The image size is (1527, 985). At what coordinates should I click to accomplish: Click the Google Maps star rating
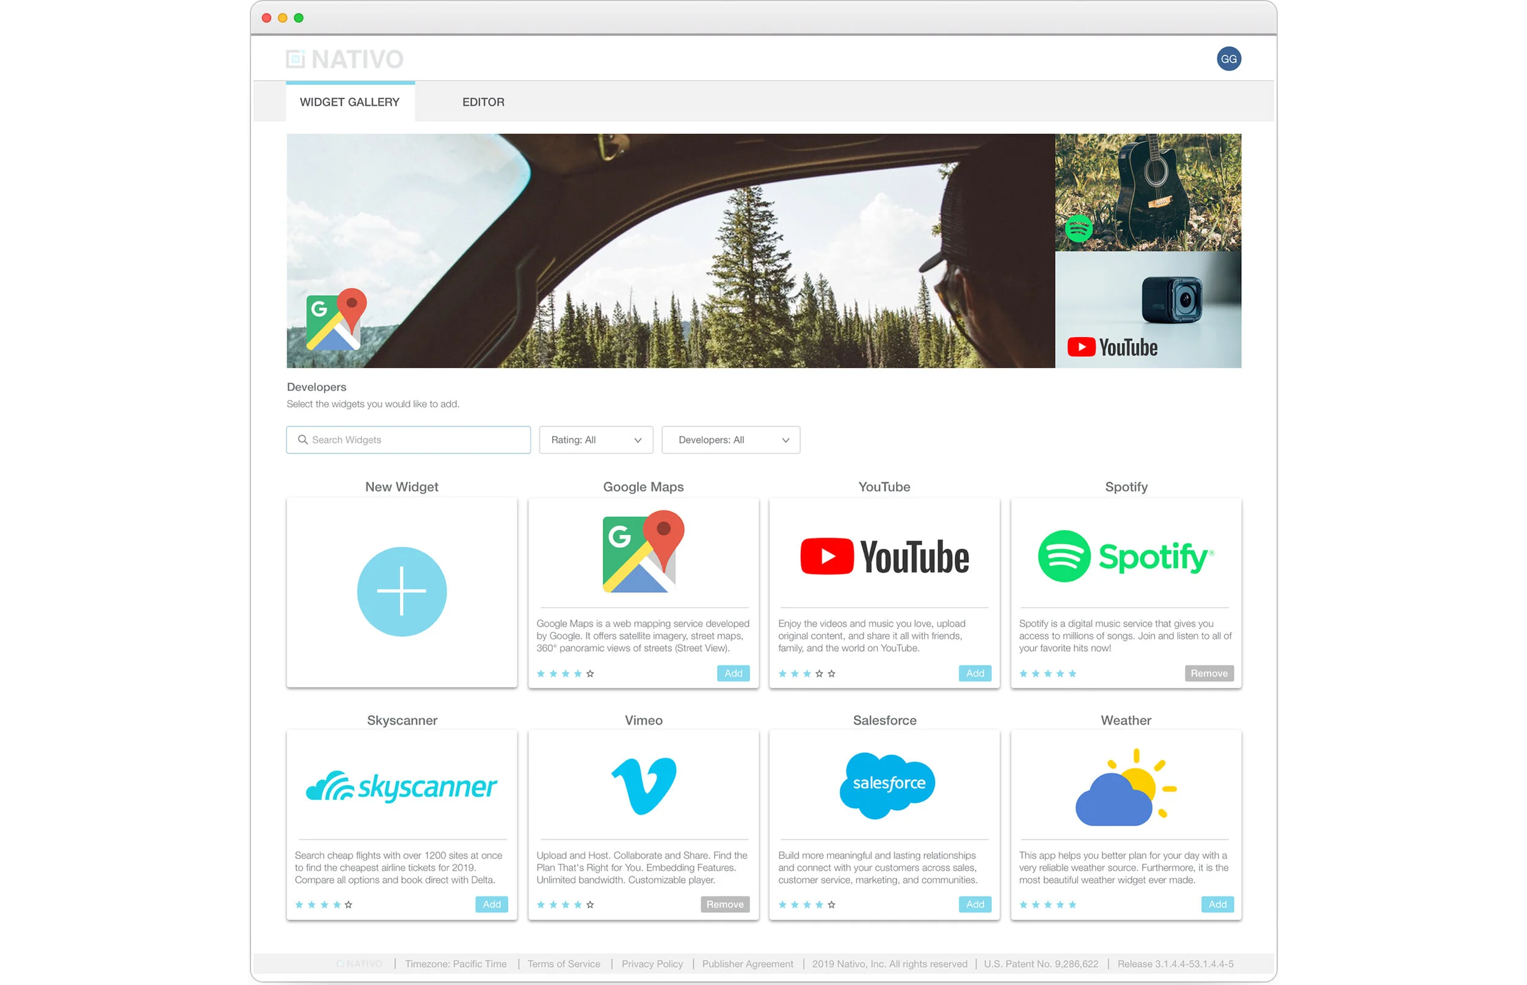click(x=565, y=673)
